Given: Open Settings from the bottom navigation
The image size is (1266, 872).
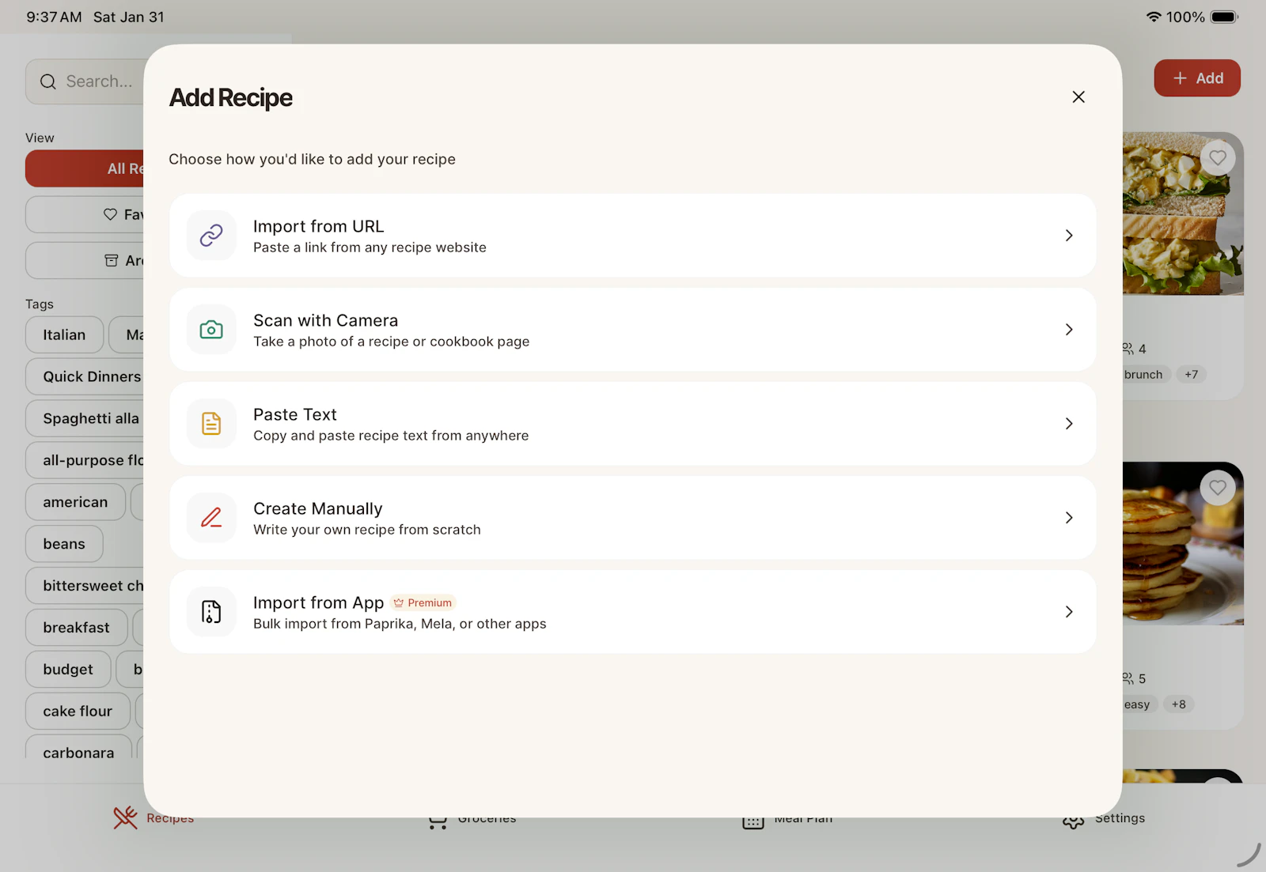Looking at the screenshot, I should point(1103,818).
